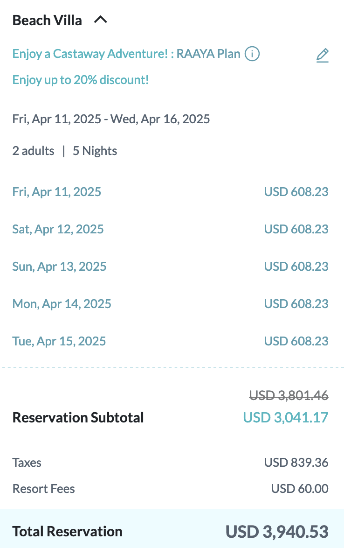The width and height of the screenshot is (344, 548).
Task: Click the 2 adults guest count
Action: click(x=33, y=151)
